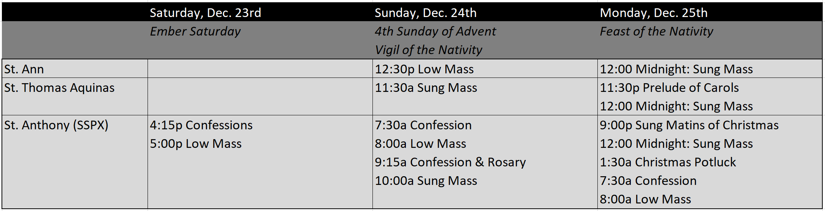
Task: Click the "9:15a Confession & Rosary" cell
Action: coord(450,162)
